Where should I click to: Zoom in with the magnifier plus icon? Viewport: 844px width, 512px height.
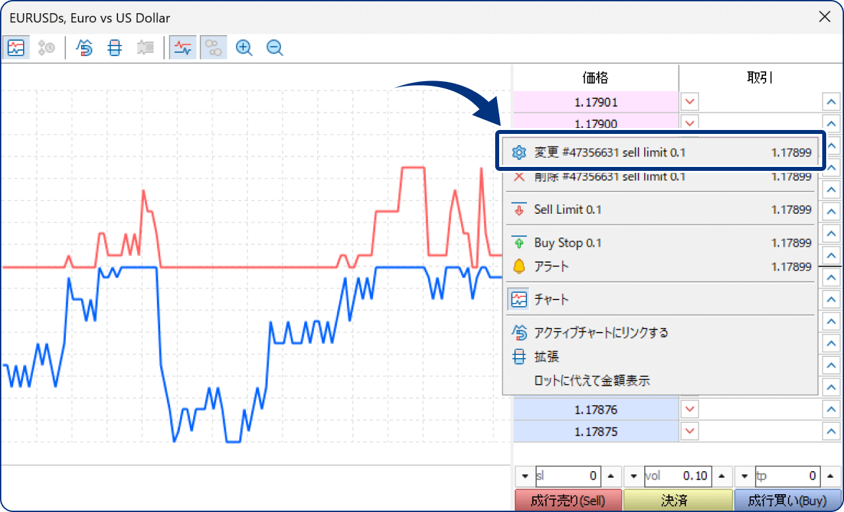[x=244, y=48]
